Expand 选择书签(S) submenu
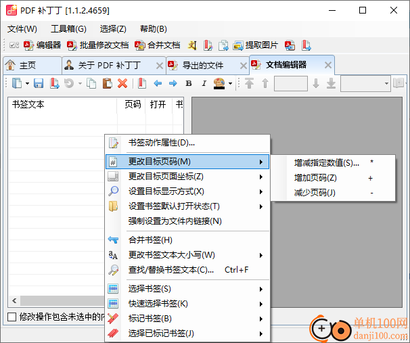The height and width of the screenshot is (343, 410). click(187, 289)
